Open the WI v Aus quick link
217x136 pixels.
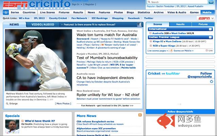(24, 18)
